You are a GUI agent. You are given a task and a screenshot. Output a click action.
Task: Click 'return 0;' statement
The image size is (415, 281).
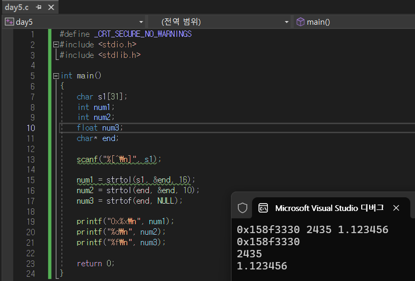pos(95,263)
